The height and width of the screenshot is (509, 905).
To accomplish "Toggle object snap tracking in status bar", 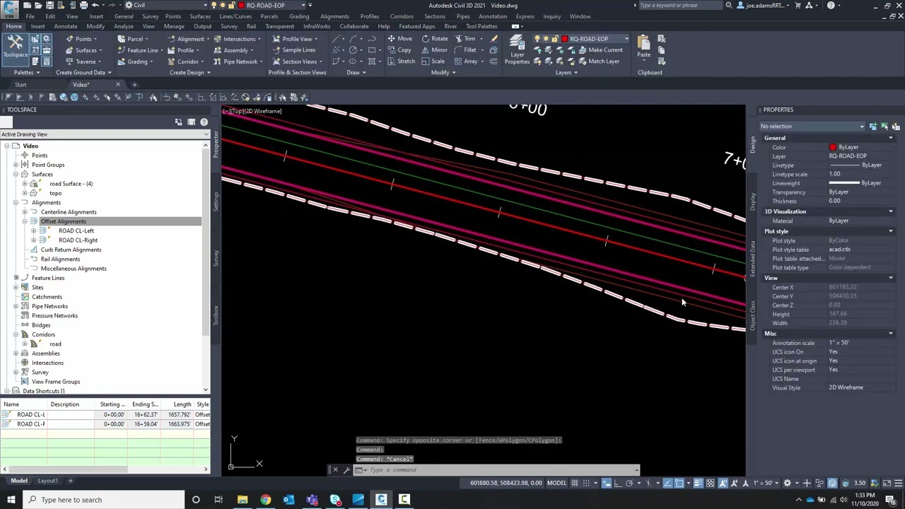I will (x=667, y=483).
